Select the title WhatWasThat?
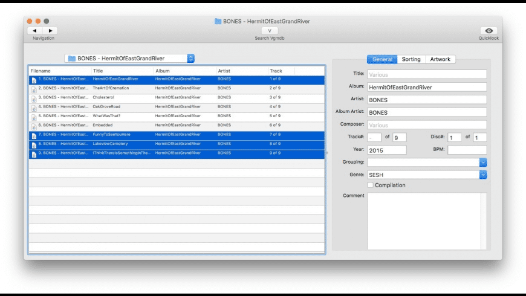This screenshot has height=296, width=526. tap(106, 116)
